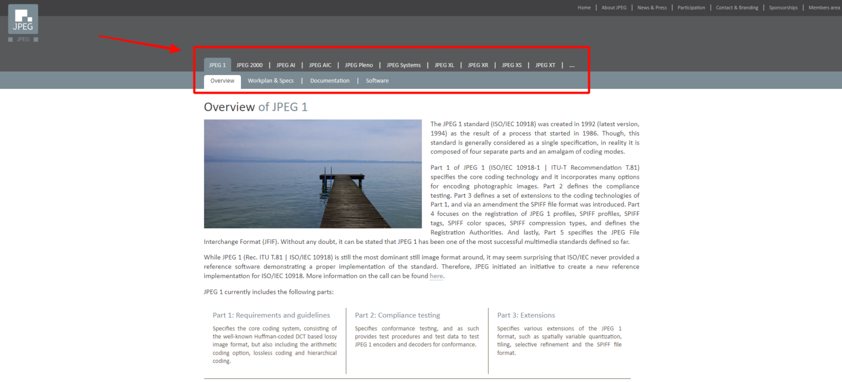Click Part 3: Extensions heading

(x=526, y=315)
